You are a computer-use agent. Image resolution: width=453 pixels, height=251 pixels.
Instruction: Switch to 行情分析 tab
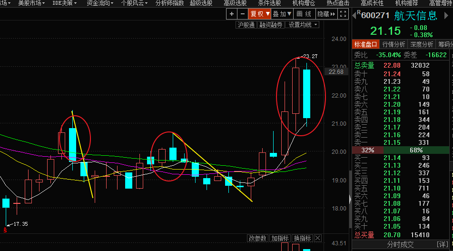click(394, 44)
